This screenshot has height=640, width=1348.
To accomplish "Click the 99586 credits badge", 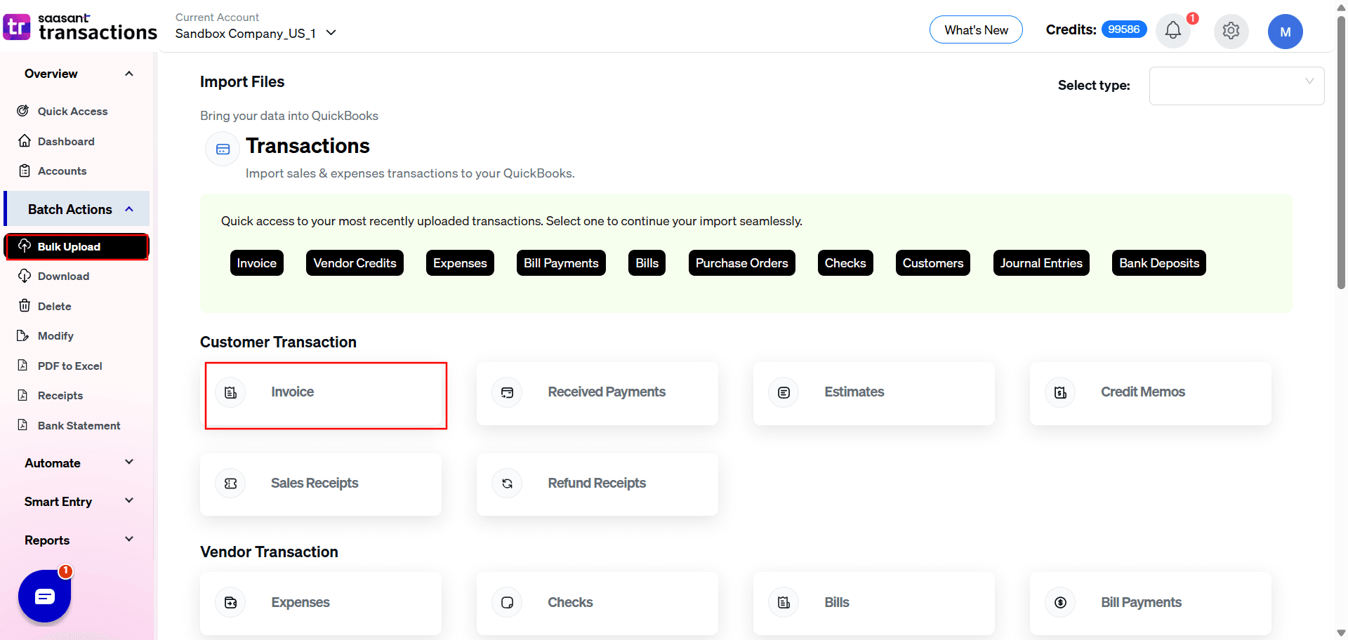I will pos(1124,29).
